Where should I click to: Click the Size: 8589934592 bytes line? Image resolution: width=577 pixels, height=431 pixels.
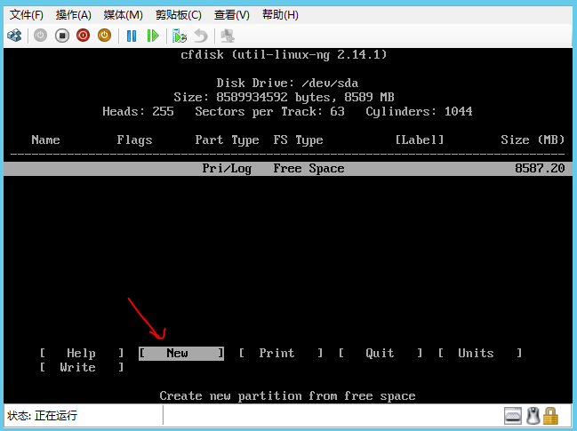click(x=284, y=98)
